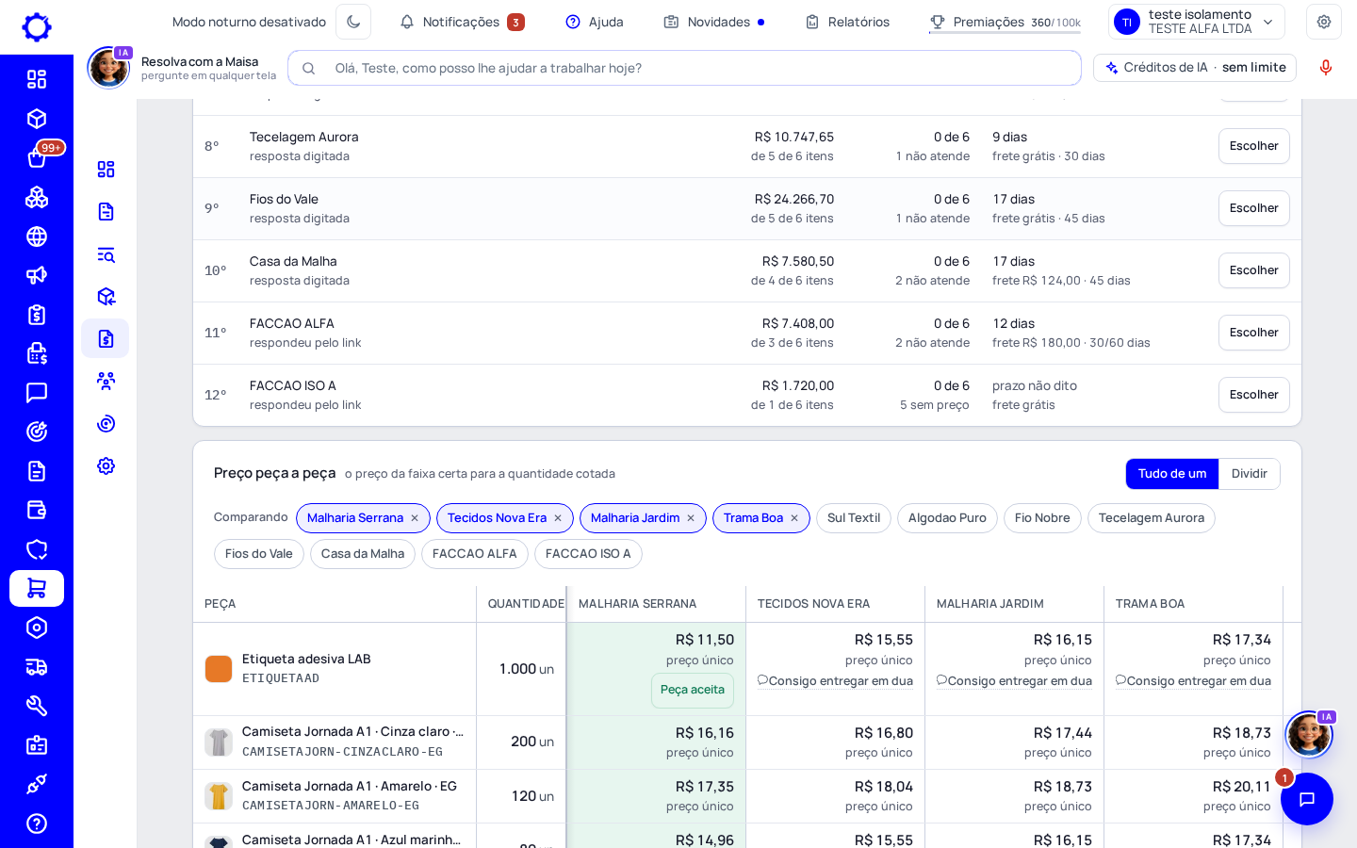Open the blue chat button with badge
Image resolution: width=1357 pixels, height=848 pixels.
tap(1306, 799)
